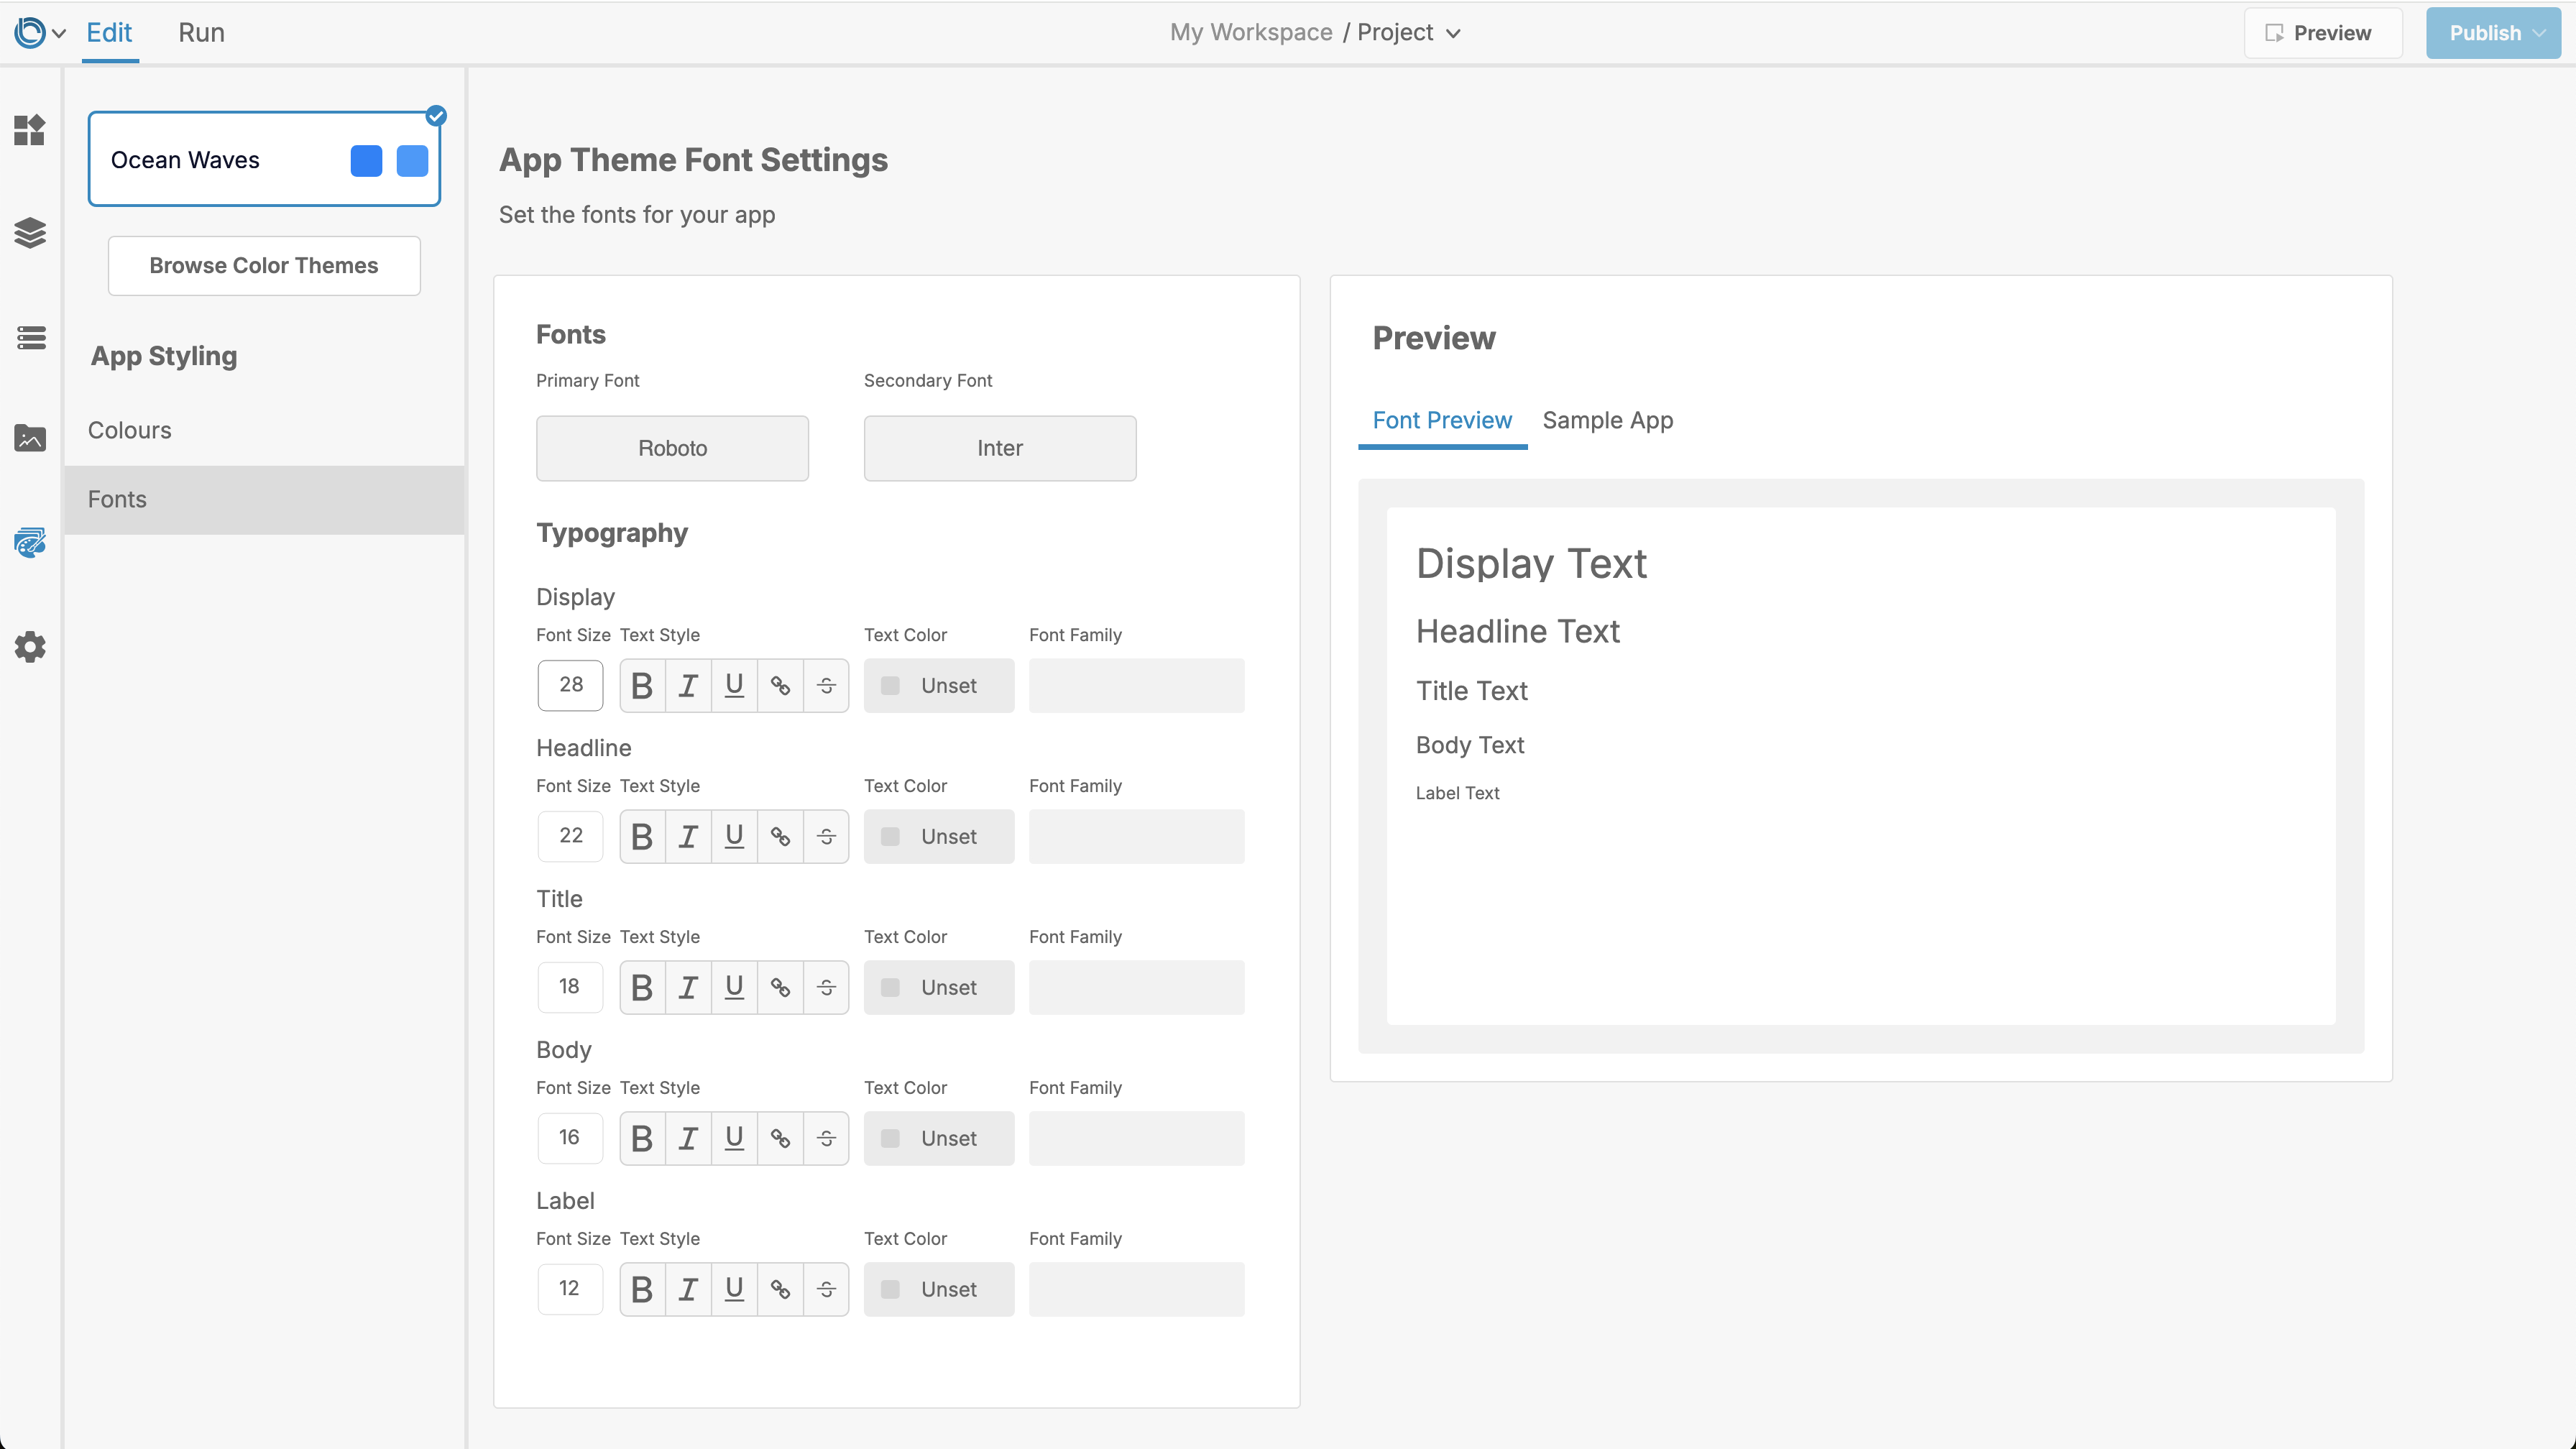
Task: Click link style icon in Body row
Action: 780,1139
